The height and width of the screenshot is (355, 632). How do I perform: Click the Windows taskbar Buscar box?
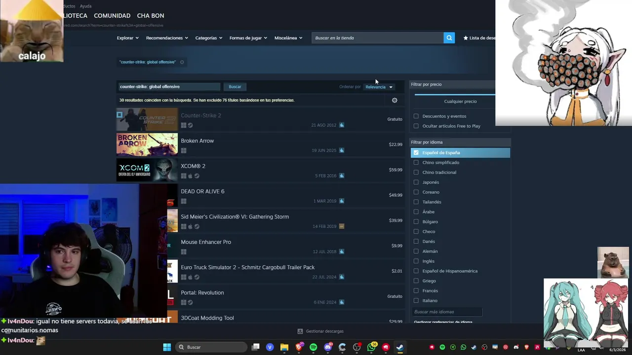[x=211, y=347]
